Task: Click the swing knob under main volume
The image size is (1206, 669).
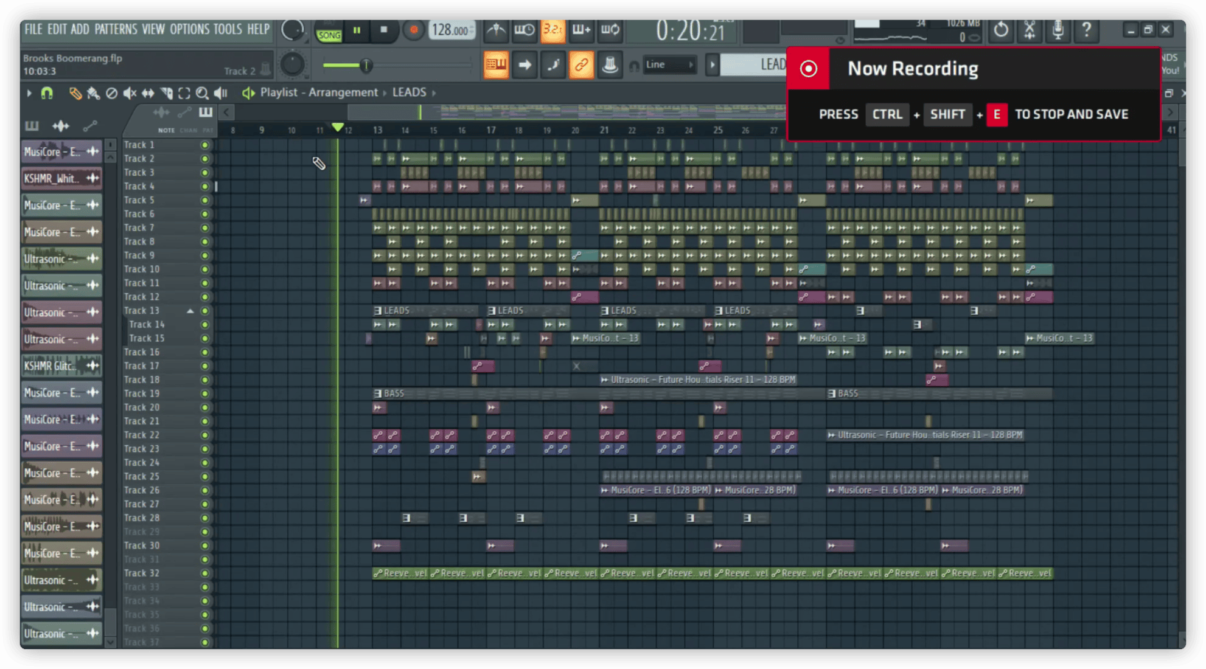Action: coord(293,64)
